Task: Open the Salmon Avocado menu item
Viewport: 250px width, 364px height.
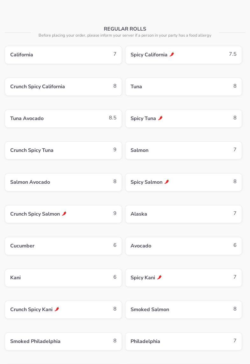Action: (63, 182)
